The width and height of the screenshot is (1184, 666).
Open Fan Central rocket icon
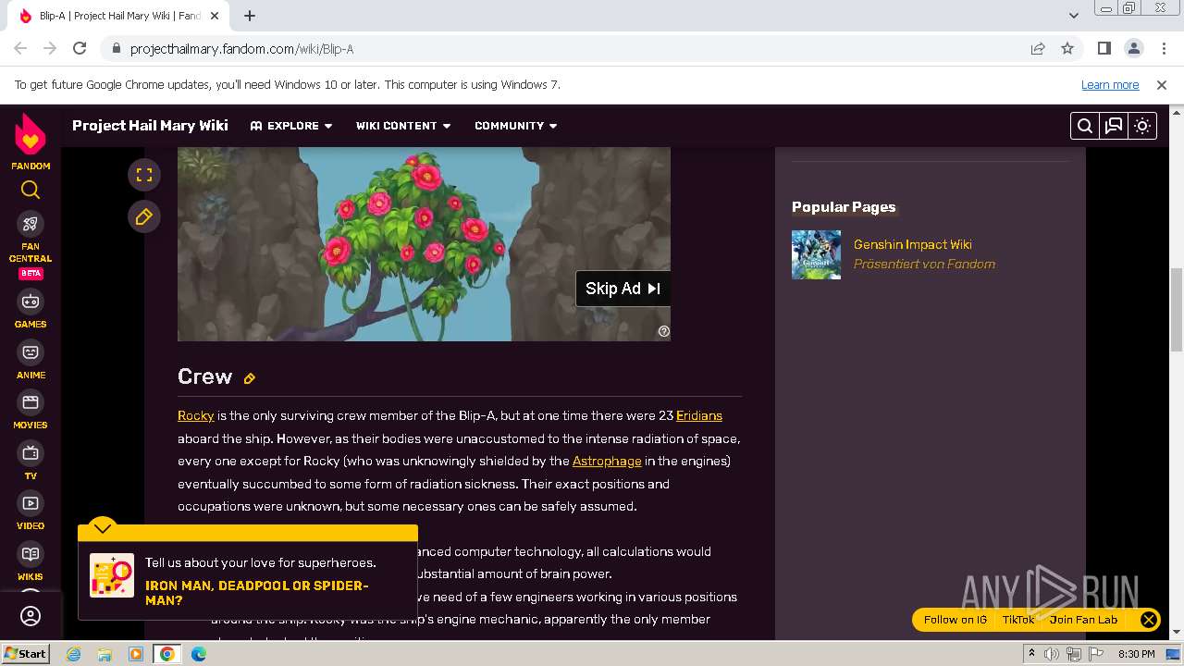(x=31, y=224)
